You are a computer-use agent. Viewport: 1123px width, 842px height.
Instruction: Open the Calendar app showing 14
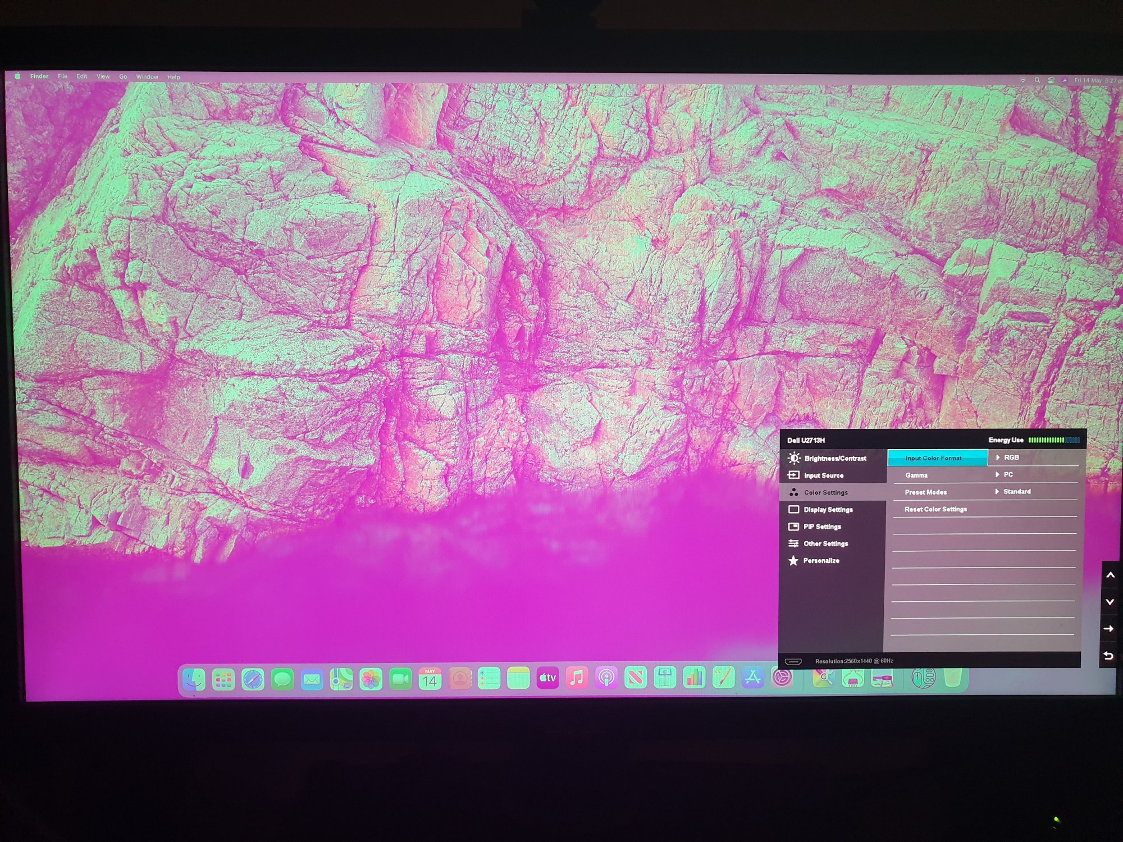430,679
